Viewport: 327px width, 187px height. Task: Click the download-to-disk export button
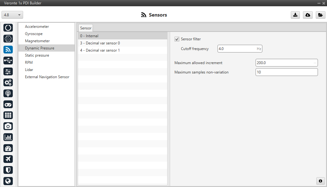pyautogui.click(x=295, y=15)
